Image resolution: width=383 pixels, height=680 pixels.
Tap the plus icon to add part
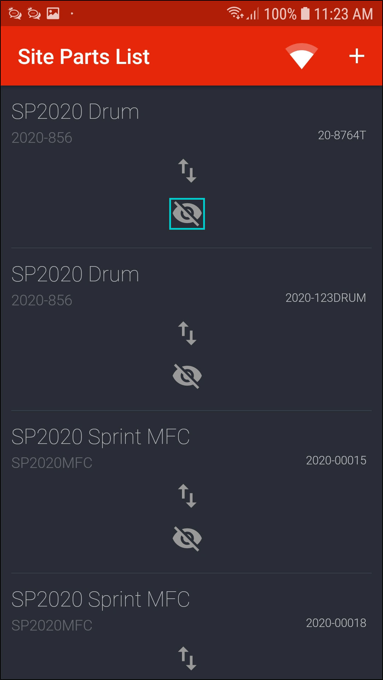tap(357, 56)
